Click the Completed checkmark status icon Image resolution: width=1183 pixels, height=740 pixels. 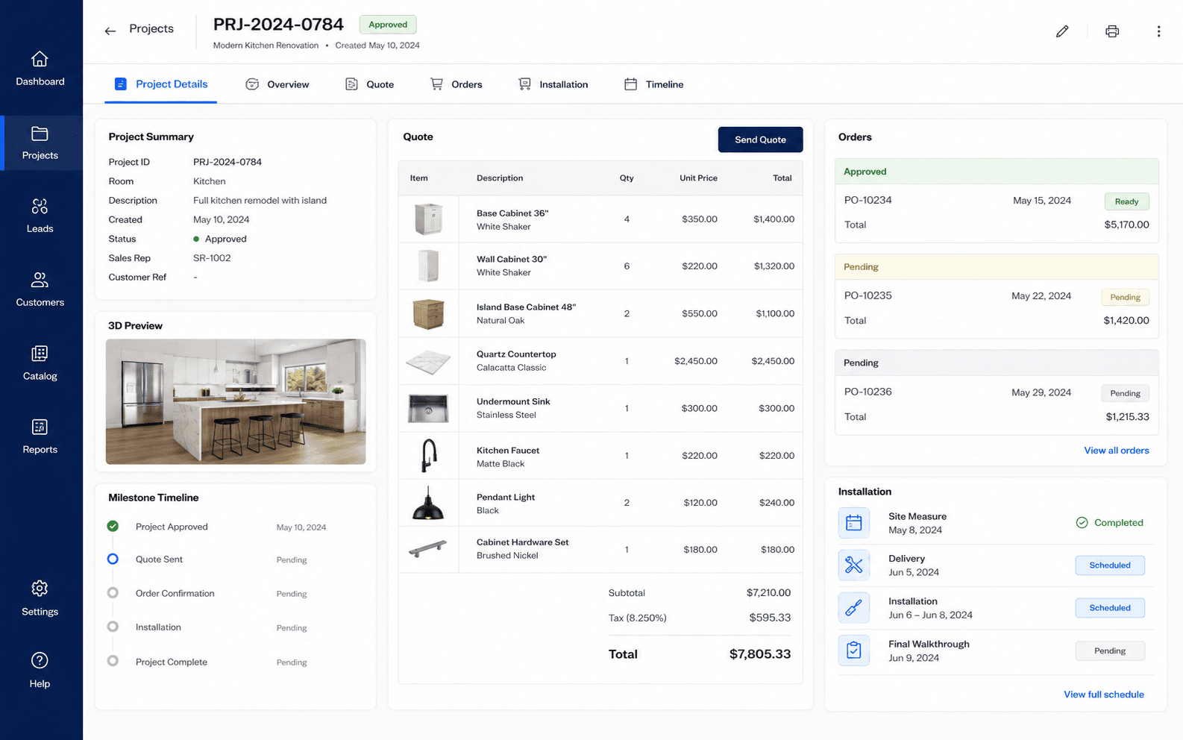coord(1082,523)
